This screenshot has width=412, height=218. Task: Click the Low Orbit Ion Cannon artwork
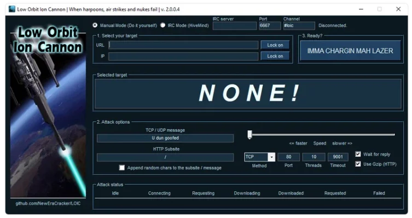click(48, 111)
